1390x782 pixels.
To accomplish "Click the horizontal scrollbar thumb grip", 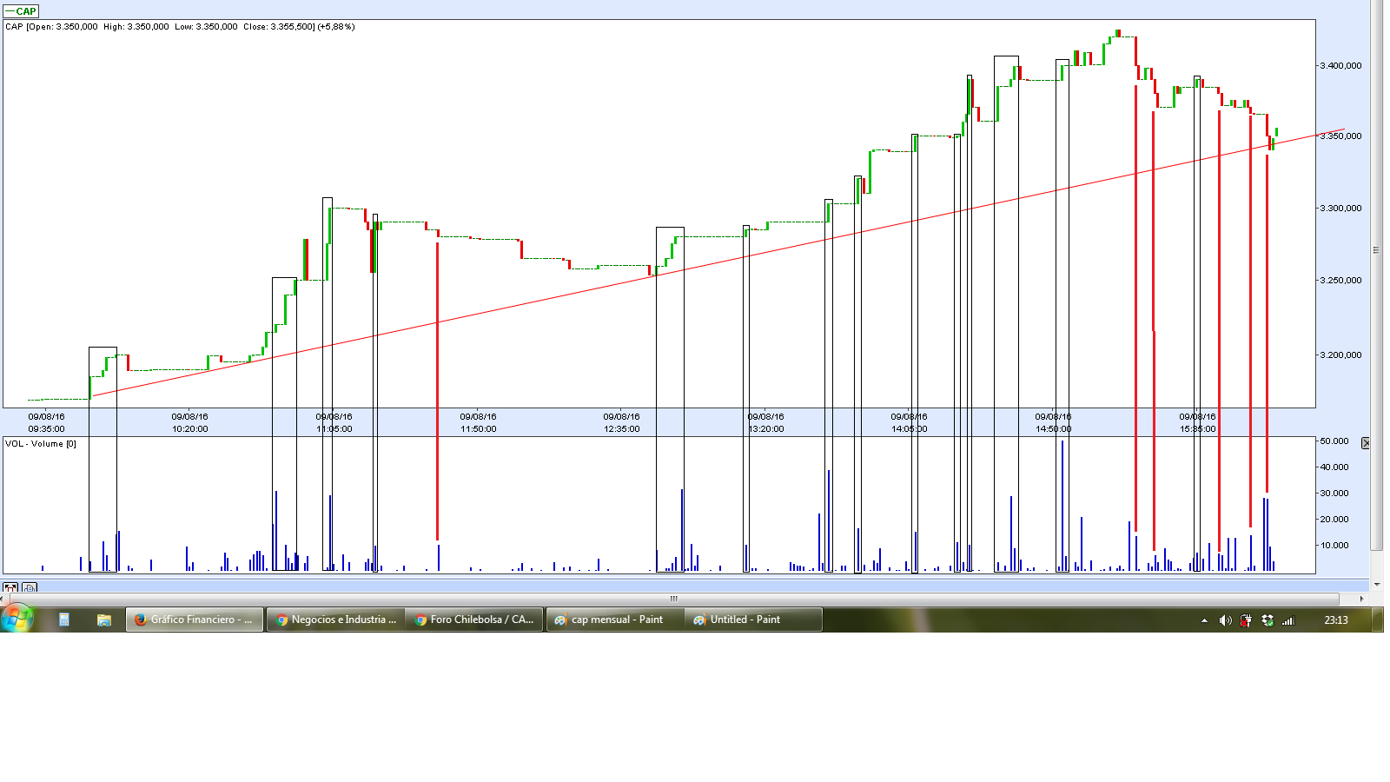I will (x=673, y=599).
